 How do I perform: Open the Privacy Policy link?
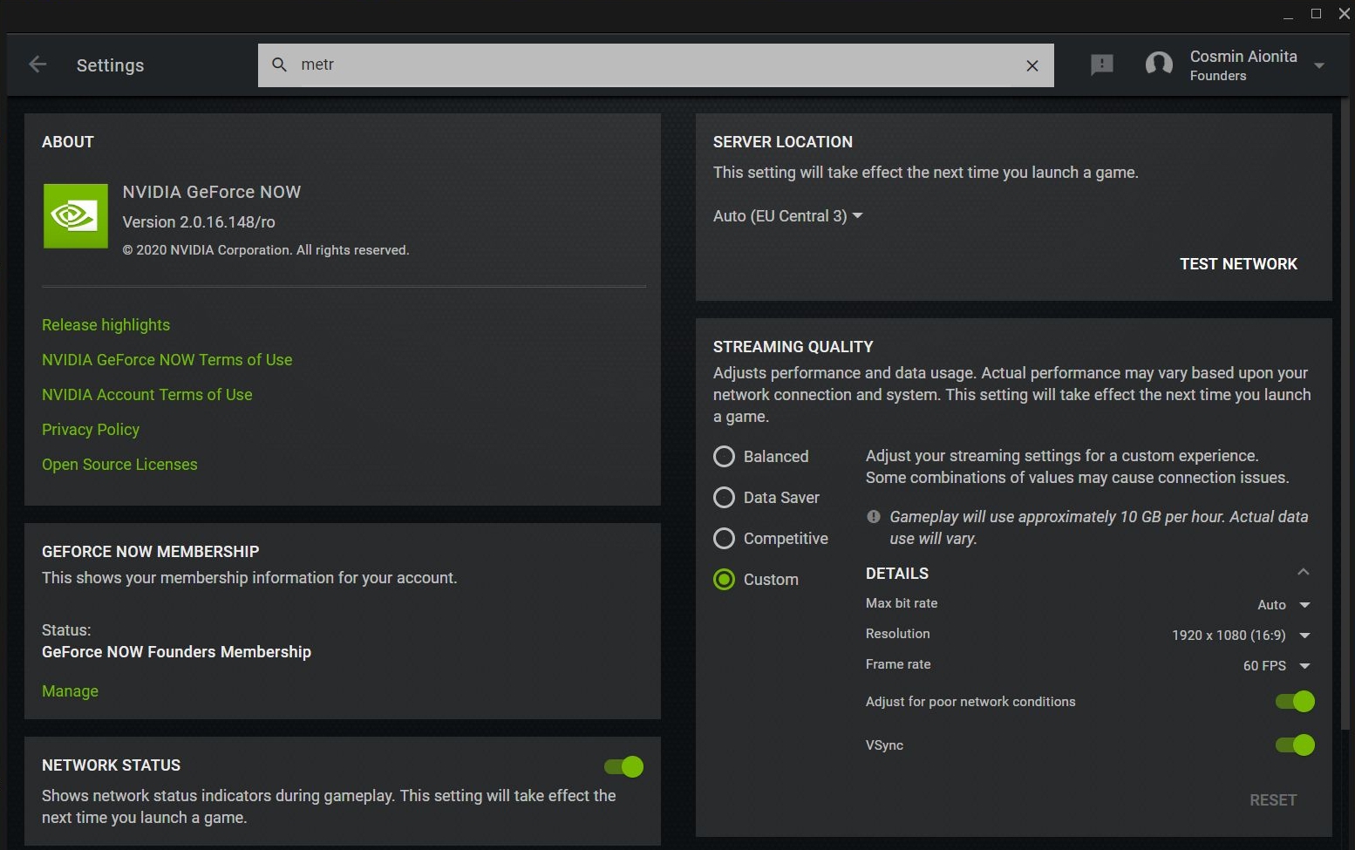point(91,429)
